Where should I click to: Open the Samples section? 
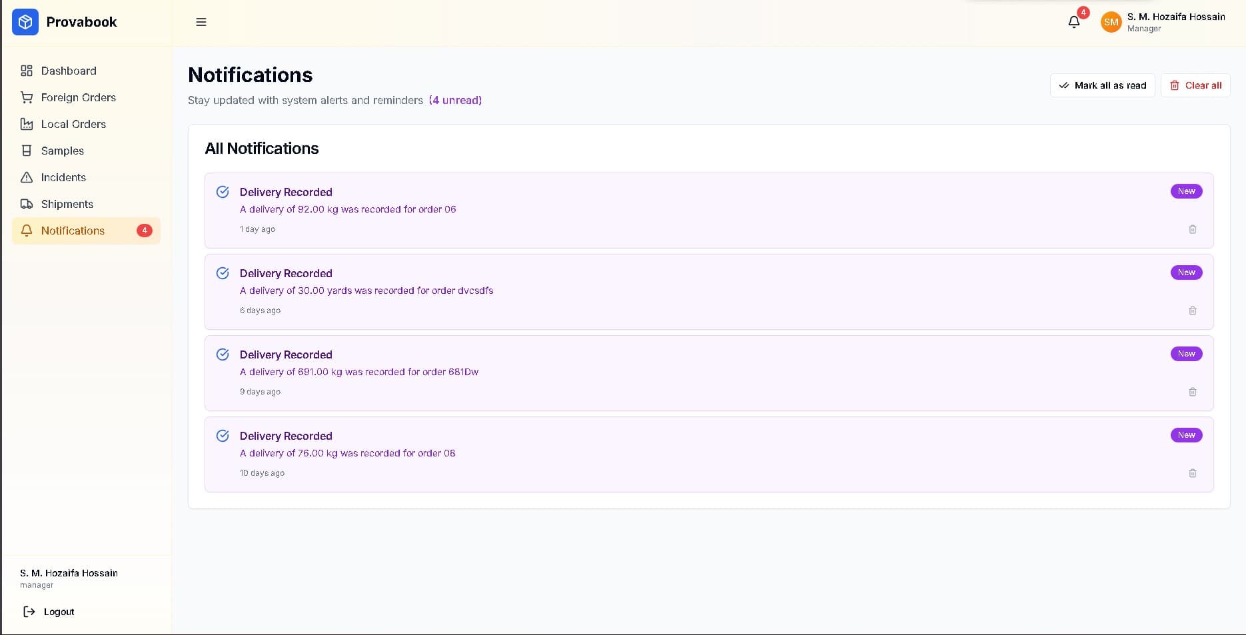click(86, 151)
